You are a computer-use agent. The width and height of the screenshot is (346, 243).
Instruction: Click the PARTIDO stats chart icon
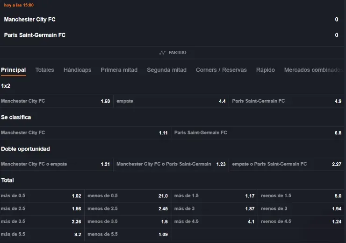[x=162, y=53]
